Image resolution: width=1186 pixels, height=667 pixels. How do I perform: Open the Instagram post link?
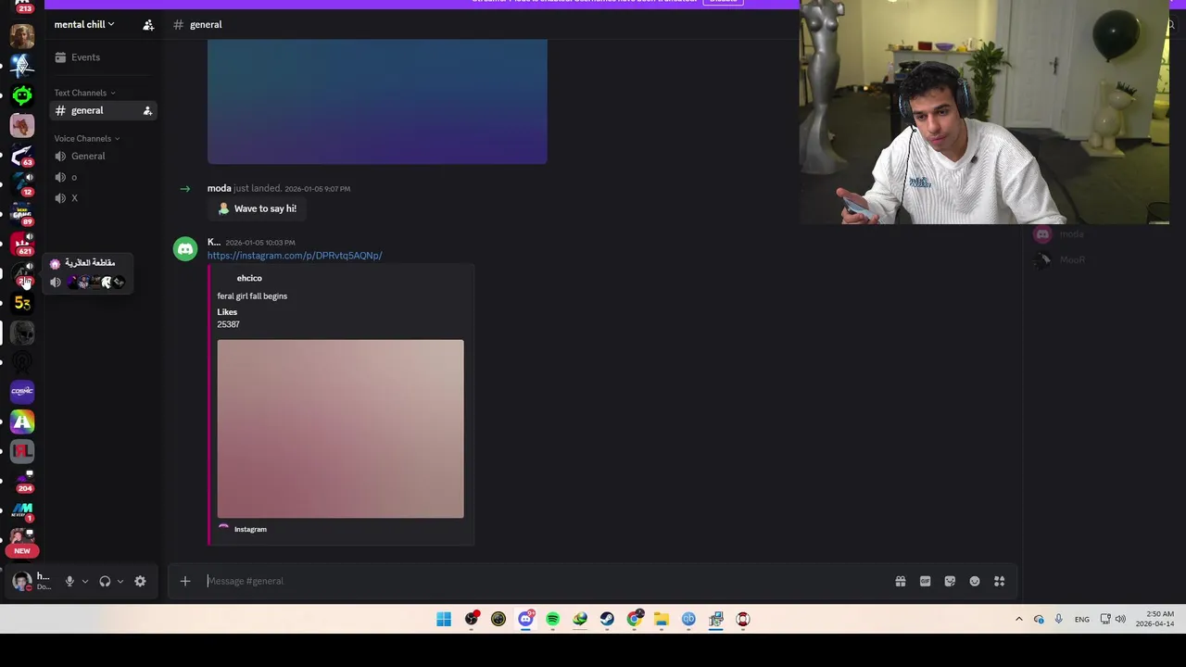coord(295,256)
